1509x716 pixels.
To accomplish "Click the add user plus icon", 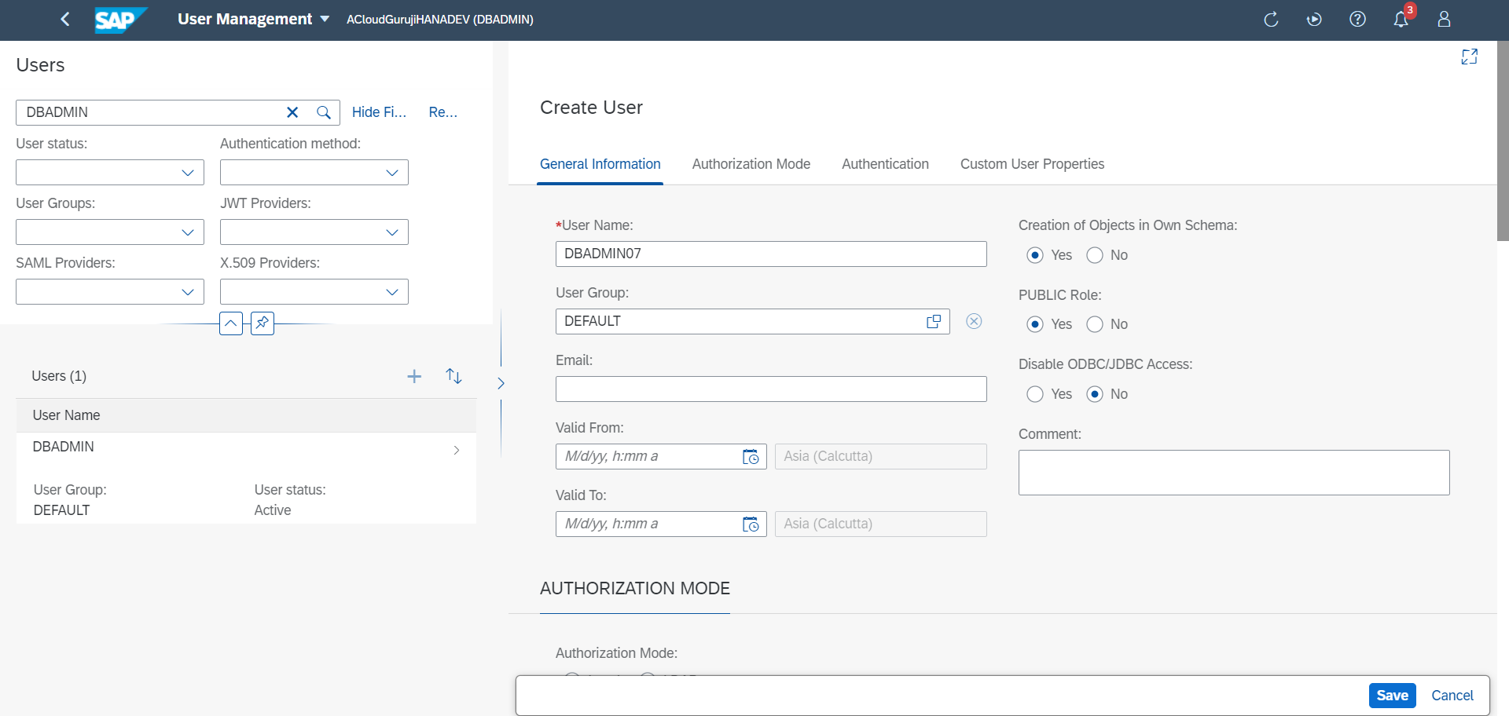I will coord(414,376).
